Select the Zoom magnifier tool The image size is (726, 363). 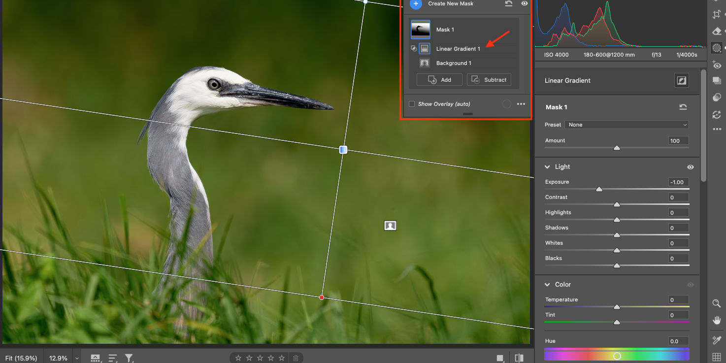(717, 303)
